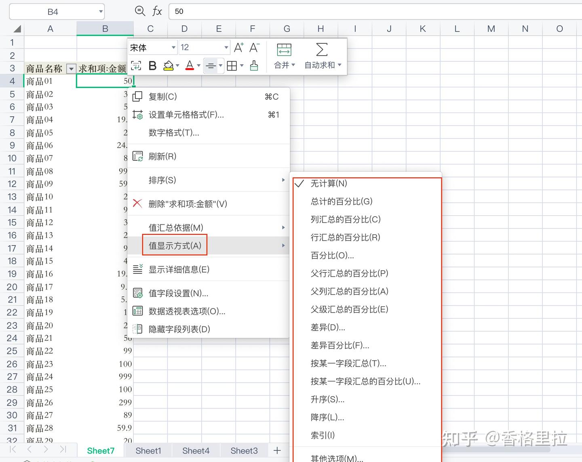Toggle bold formatting in mini toolbar

(152, 65)
